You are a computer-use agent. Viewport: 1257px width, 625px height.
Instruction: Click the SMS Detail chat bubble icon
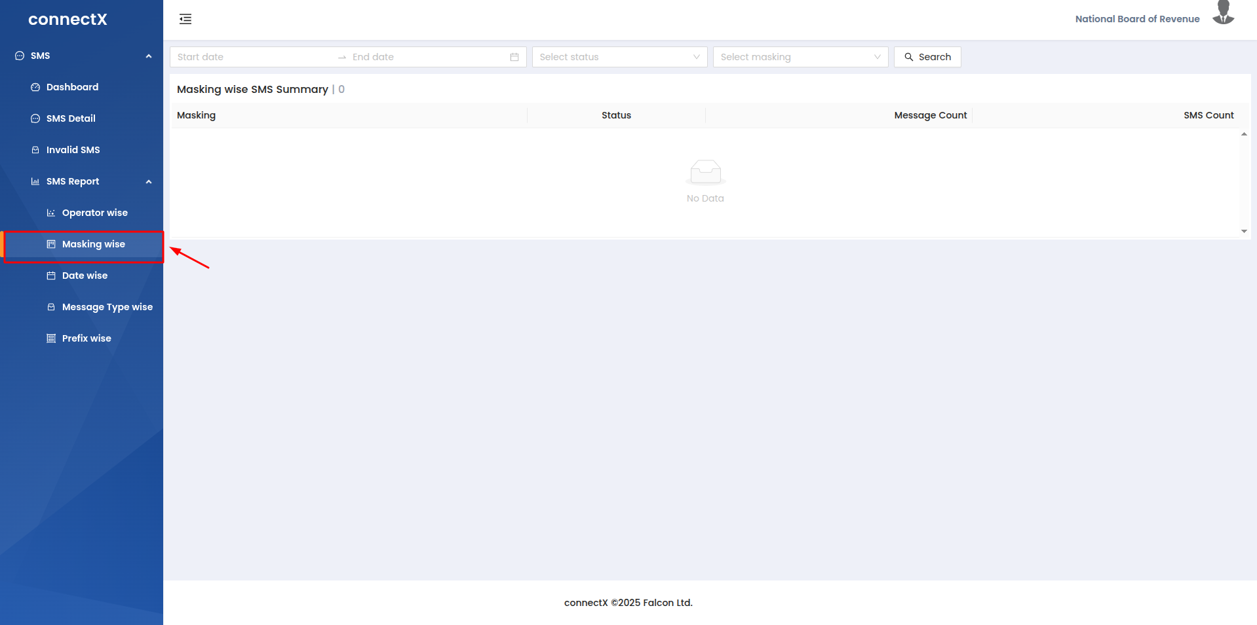pos(35,118)
